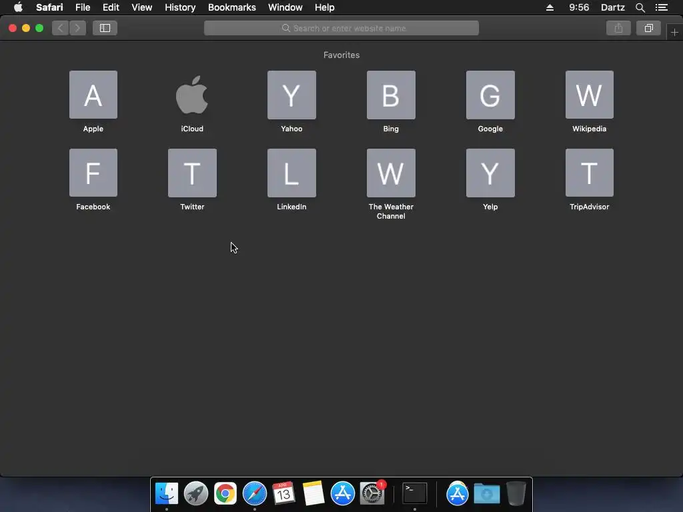Open Applications folder icon right of Terminal
683x512 pixels.
coord(457,493)
